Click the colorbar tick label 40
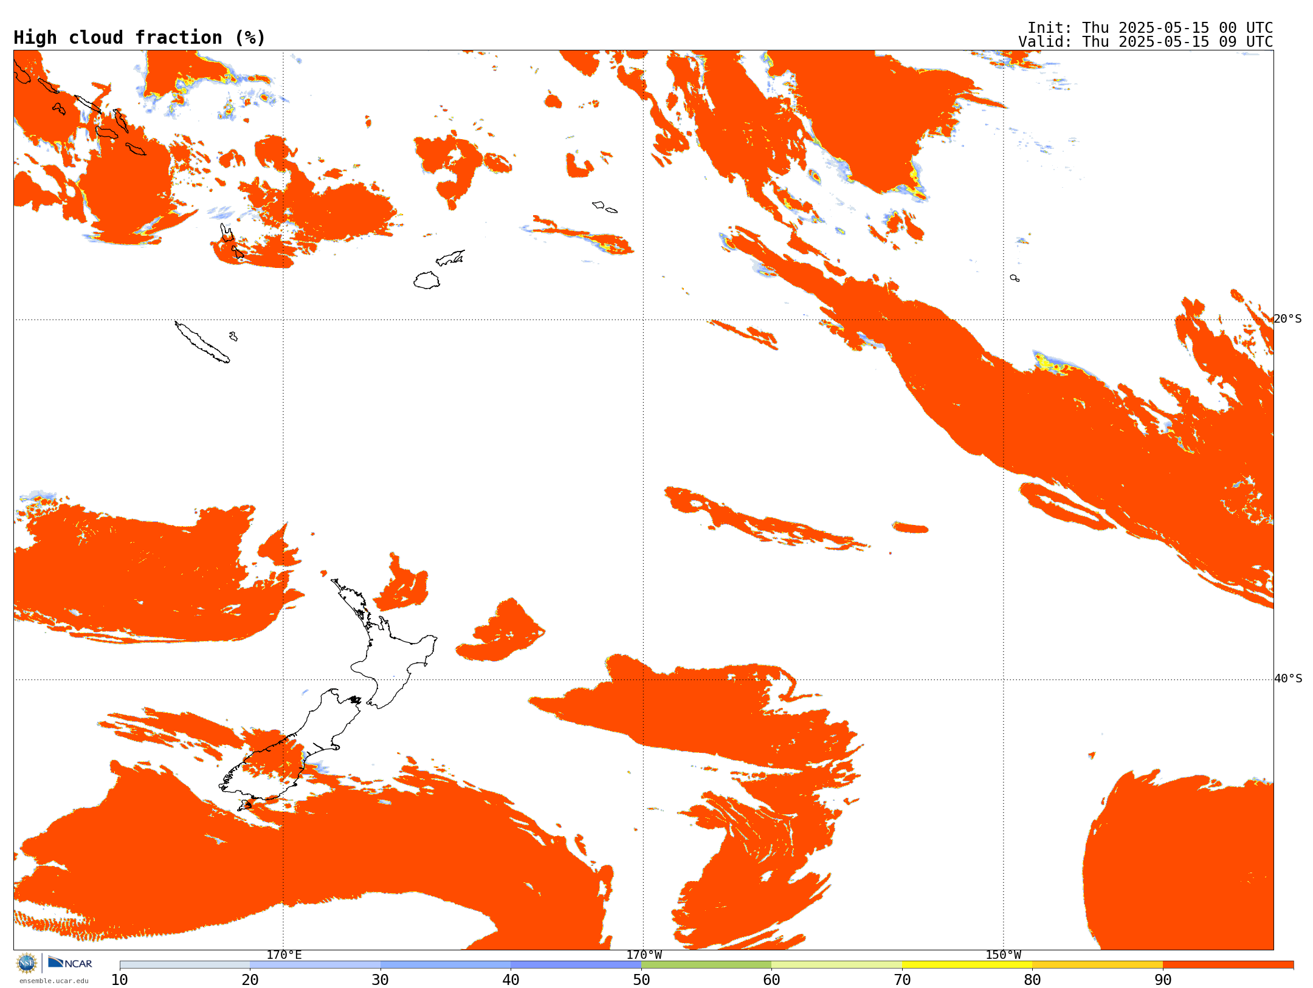This screenshot has width=1313, height=988. pyautogui.click(x=511, y=980)
